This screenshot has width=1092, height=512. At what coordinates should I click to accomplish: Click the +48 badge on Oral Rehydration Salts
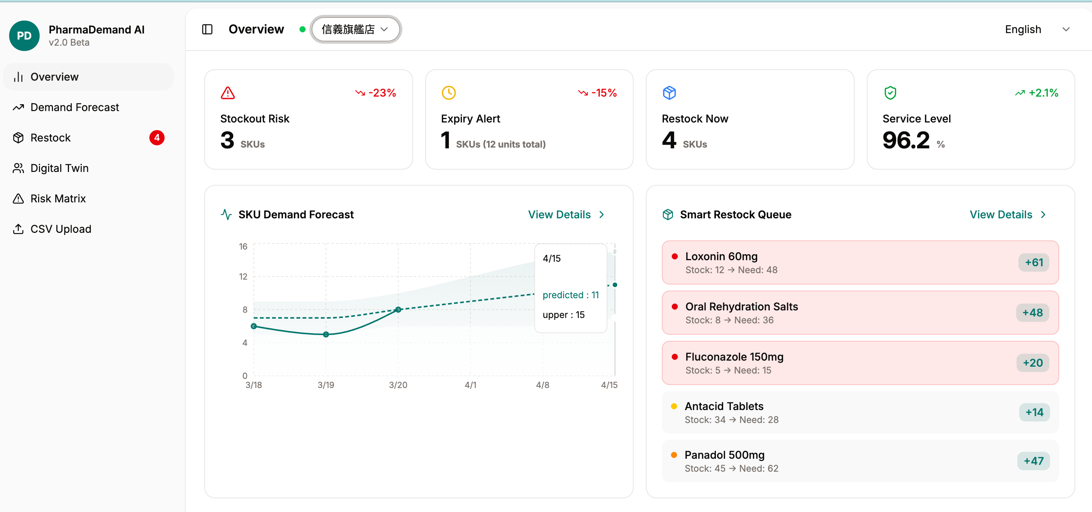point(1032,313)
